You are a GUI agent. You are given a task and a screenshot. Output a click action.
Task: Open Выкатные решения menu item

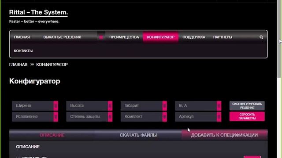pyautogui.click(x=62, y=37)
